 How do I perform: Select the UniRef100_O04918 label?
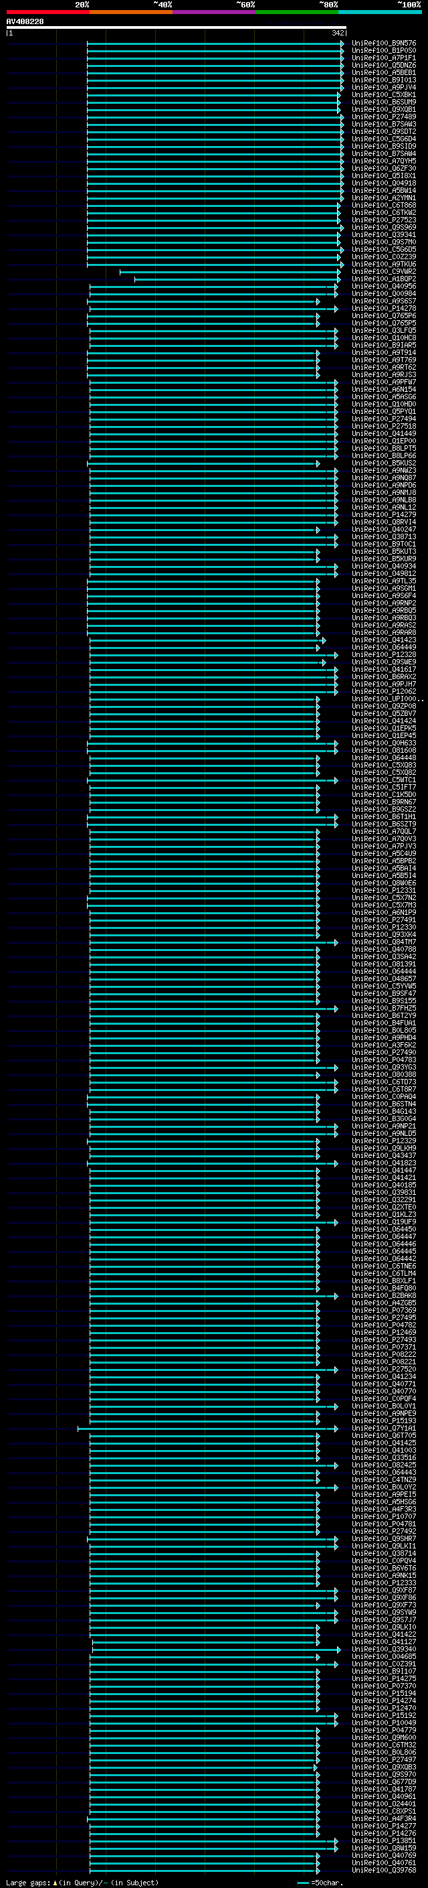(384, 184)
